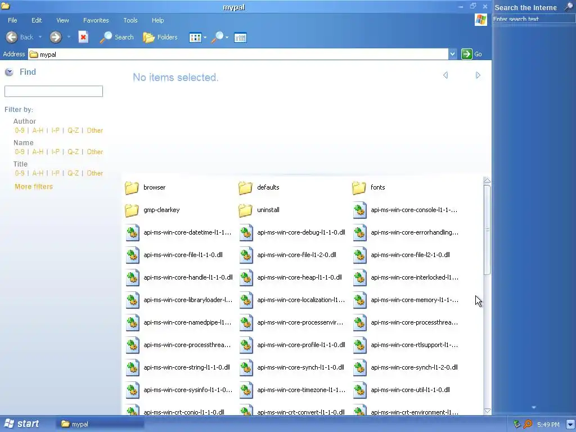Screen dimensions: 576x432
Task: Select the defaults folder icon
Action: 245,187
